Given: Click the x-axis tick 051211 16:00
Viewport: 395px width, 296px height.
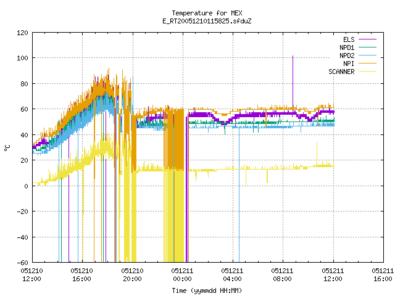Looking at the screenshot, I should pos(383,275).
